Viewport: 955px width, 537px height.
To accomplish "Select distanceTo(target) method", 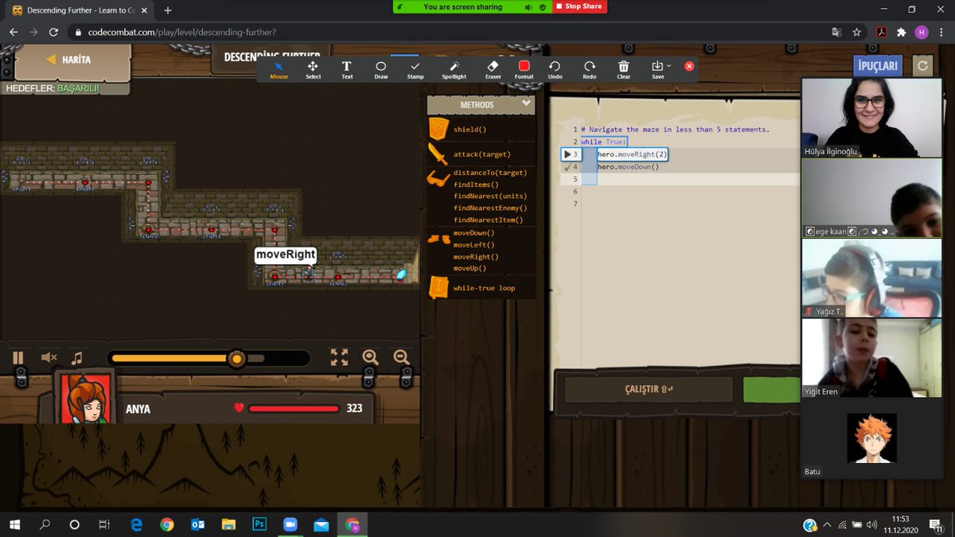I will [x=490, y=173].
